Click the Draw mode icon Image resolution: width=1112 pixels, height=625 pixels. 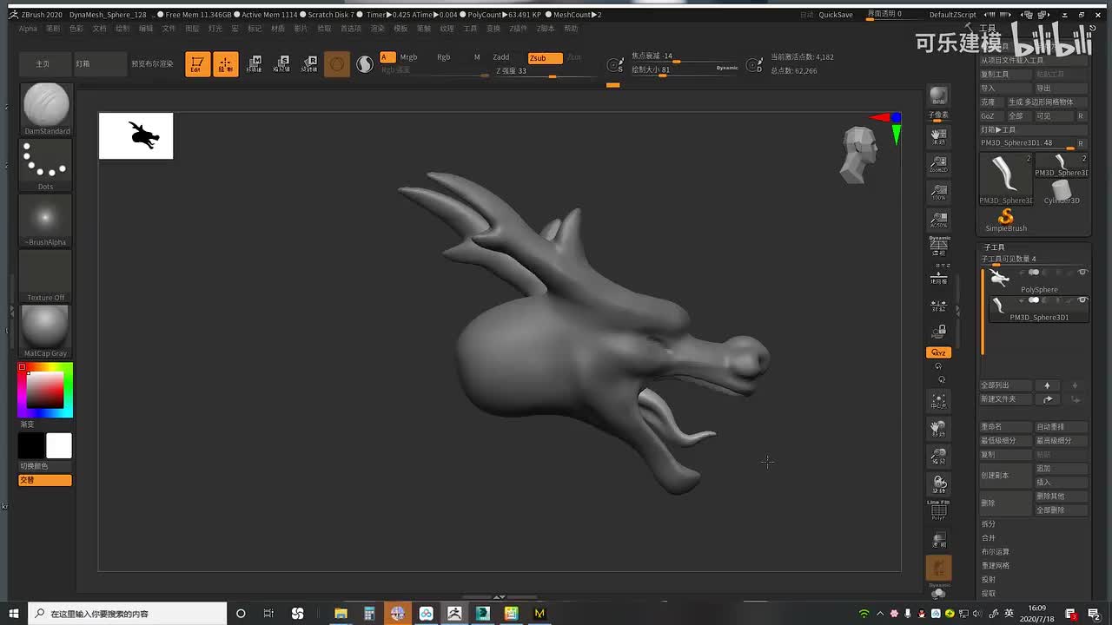pyautogui.click(x=226, y=64)
